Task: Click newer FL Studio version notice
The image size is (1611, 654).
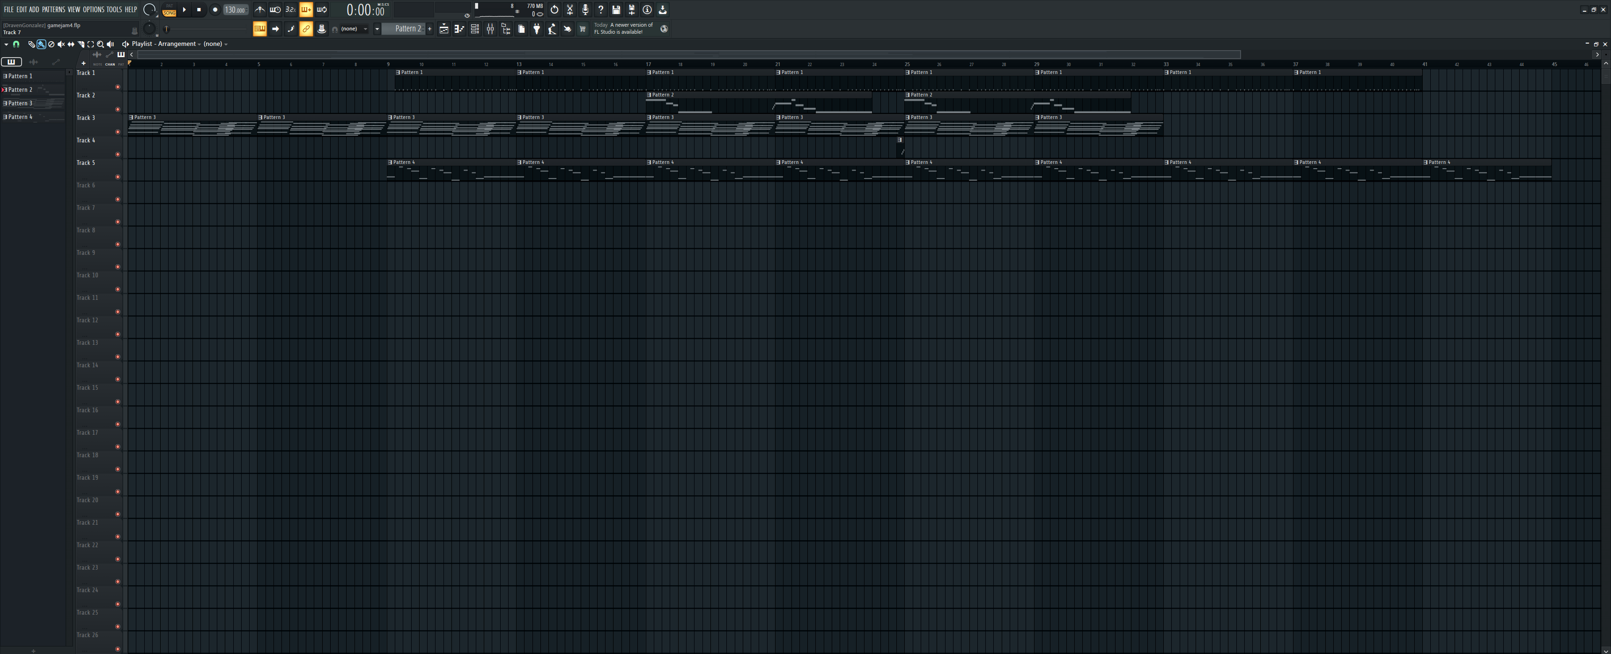Action: [x=623, y=28]
